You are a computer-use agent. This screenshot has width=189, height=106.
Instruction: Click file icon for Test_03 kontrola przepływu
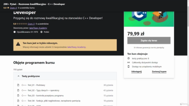pyautogui.click(x=18, y=95)
